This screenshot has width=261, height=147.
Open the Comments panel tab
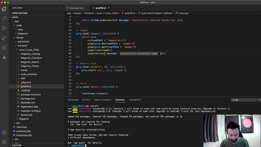135,100
